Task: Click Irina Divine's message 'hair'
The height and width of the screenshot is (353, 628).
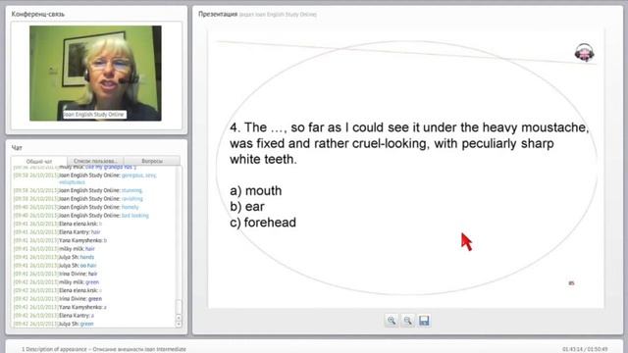Action: point(93,274)
